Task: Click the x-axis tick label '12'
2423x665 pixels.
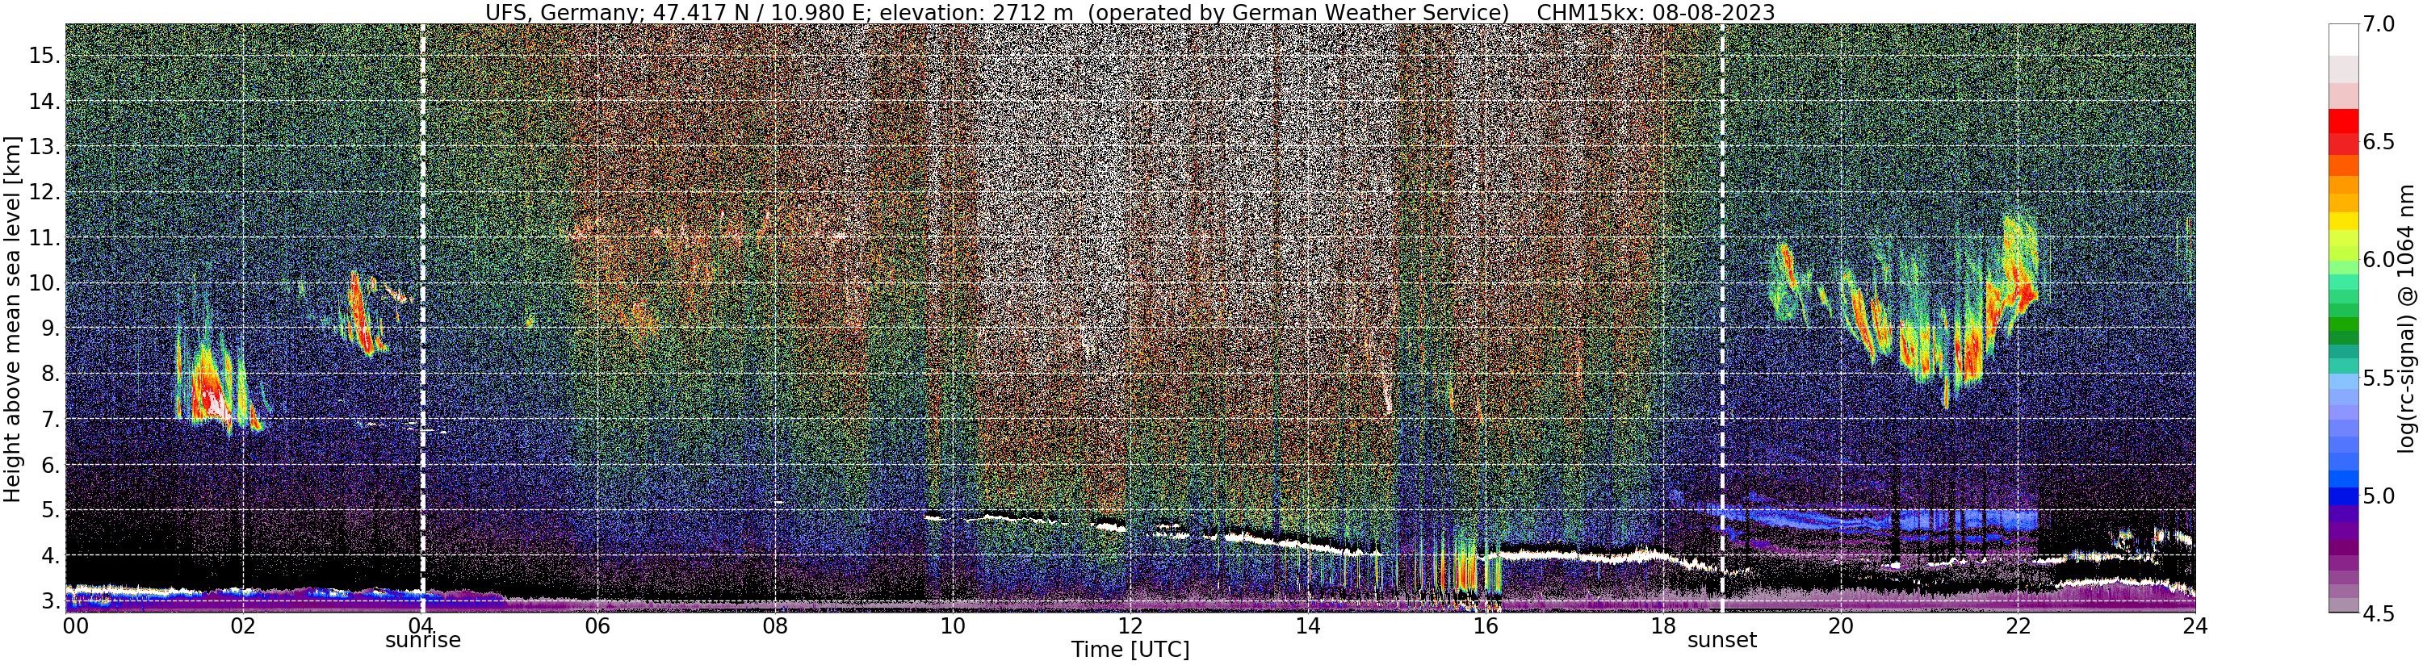Action: [1130, 625]
